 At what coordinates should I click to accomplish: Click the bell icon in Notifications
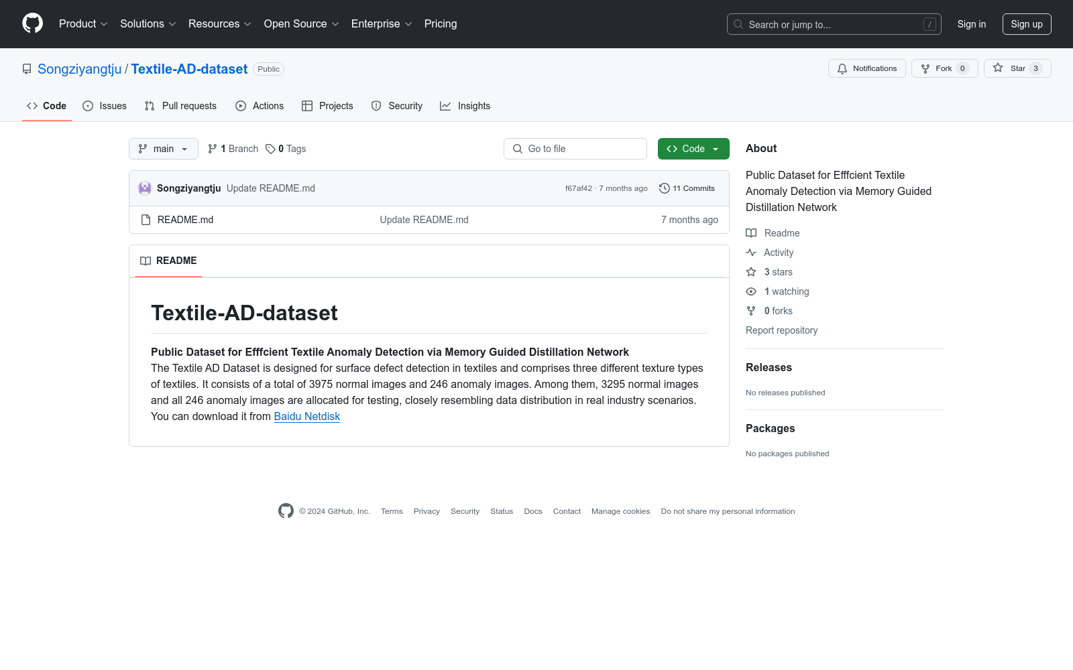[x=842, y=68]
